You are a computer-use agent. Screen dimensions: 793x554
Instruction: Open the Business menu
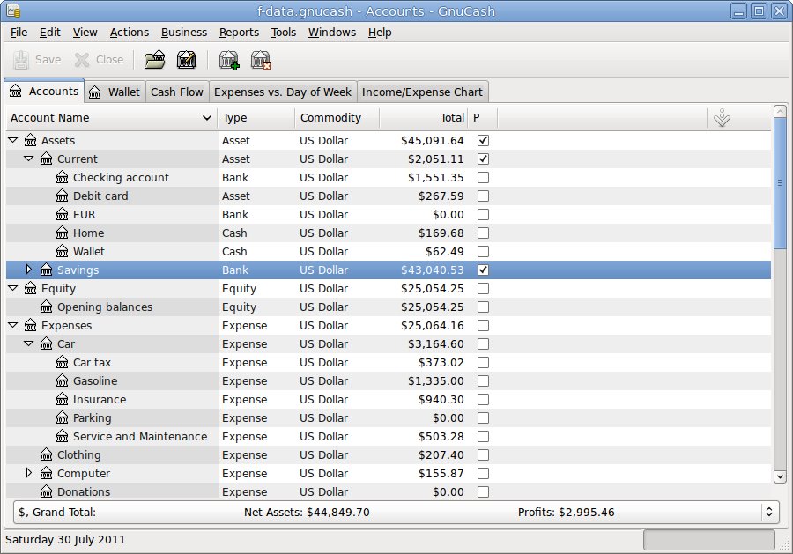coord(184,33)
